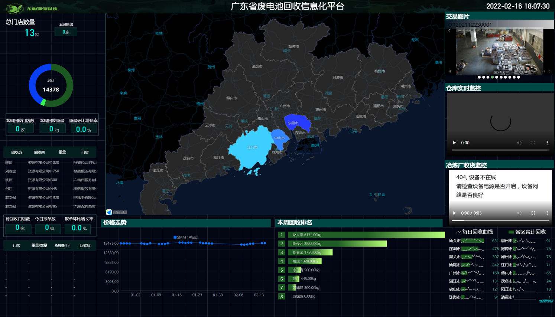Open more options for 仓库实时监控 video
This screenshot has width=555, height=317.
[x=547, y=143]
